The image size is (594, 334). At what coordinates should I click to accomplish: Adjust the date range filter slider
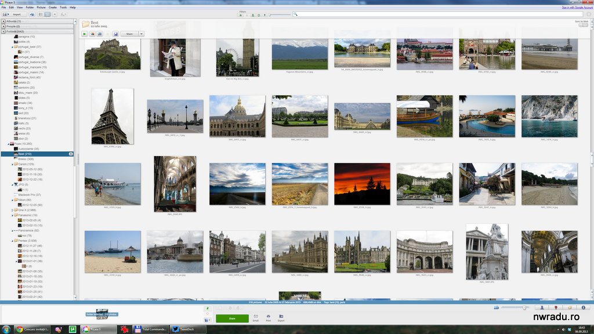(280, 14)
